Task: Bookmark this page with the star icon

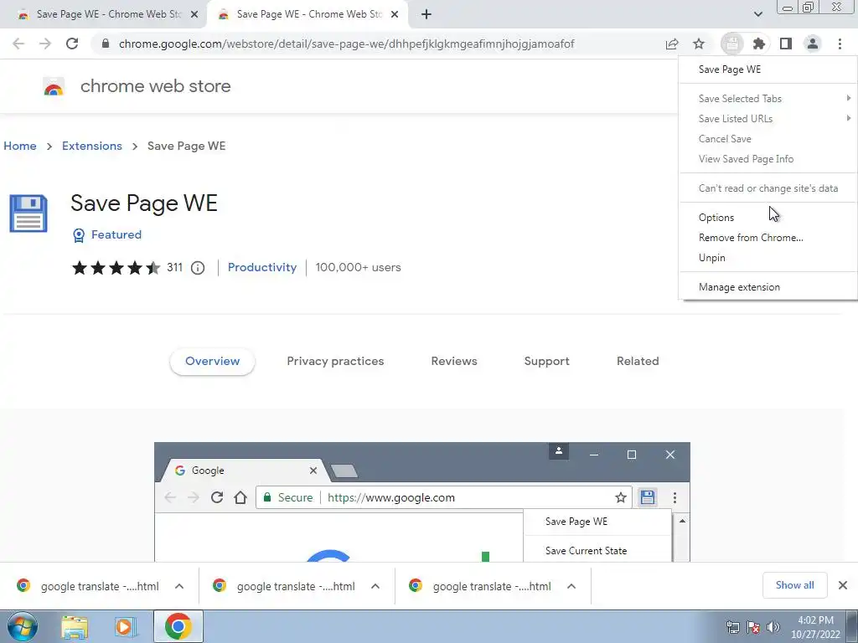Action: [699, 44]
